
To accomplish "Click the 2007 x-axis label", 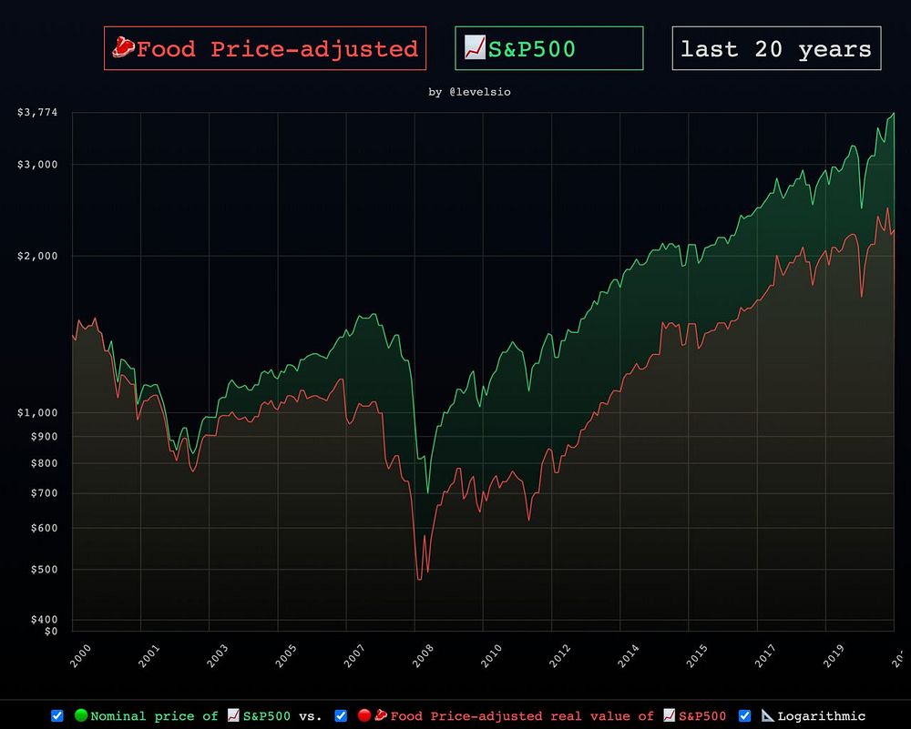I will click(x=355, y=656).
